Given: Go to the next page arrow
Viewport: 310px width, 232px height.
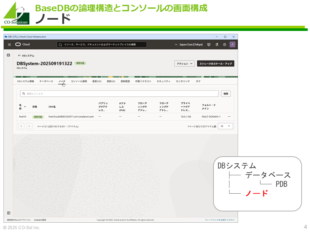Looking at the screenshot, I should coord(29,126).
